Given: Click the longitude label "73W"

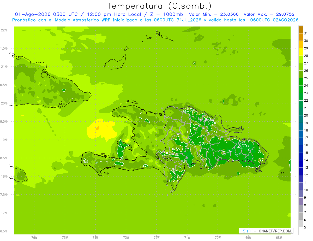Looking at the screenshot, I should (x=126, y=238).
